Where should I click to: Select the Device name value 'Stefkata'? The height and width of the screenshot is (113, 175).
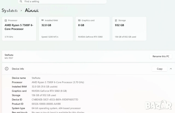36,78
